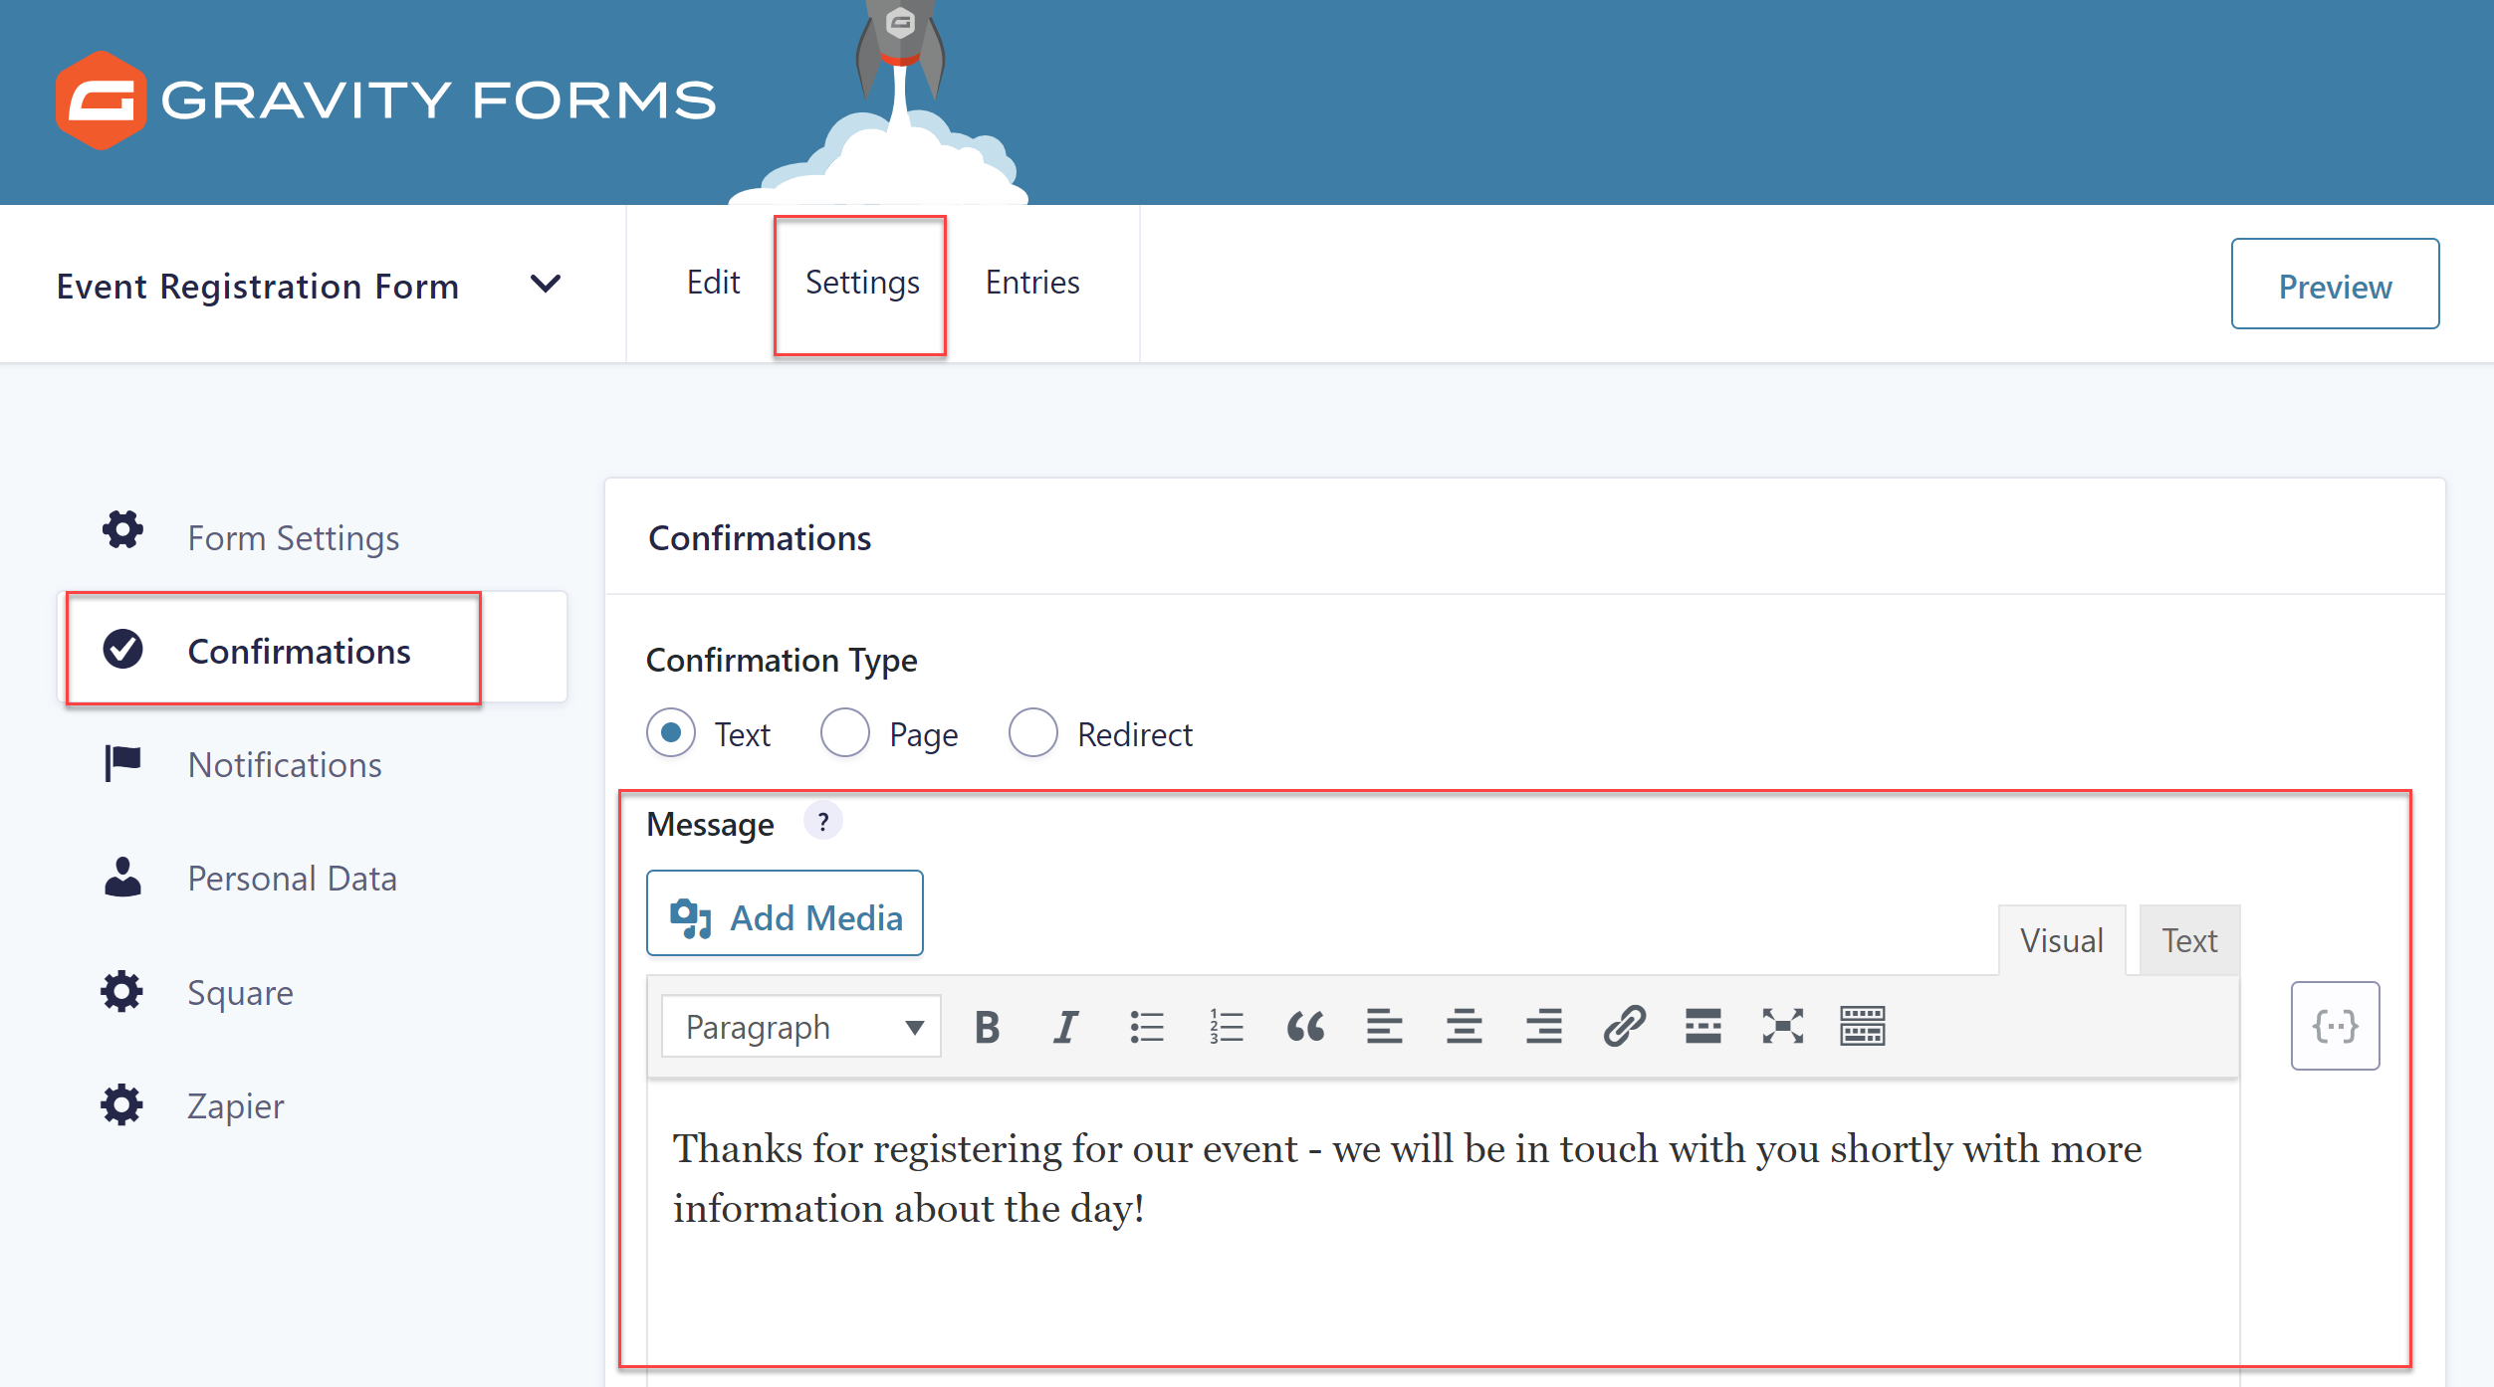Center align the message text

[x=1465, y=1026]
